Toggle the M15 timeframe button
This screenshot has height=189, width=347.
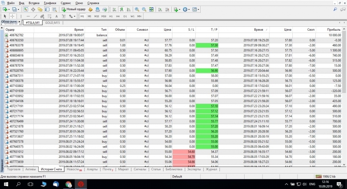point(97,16)
